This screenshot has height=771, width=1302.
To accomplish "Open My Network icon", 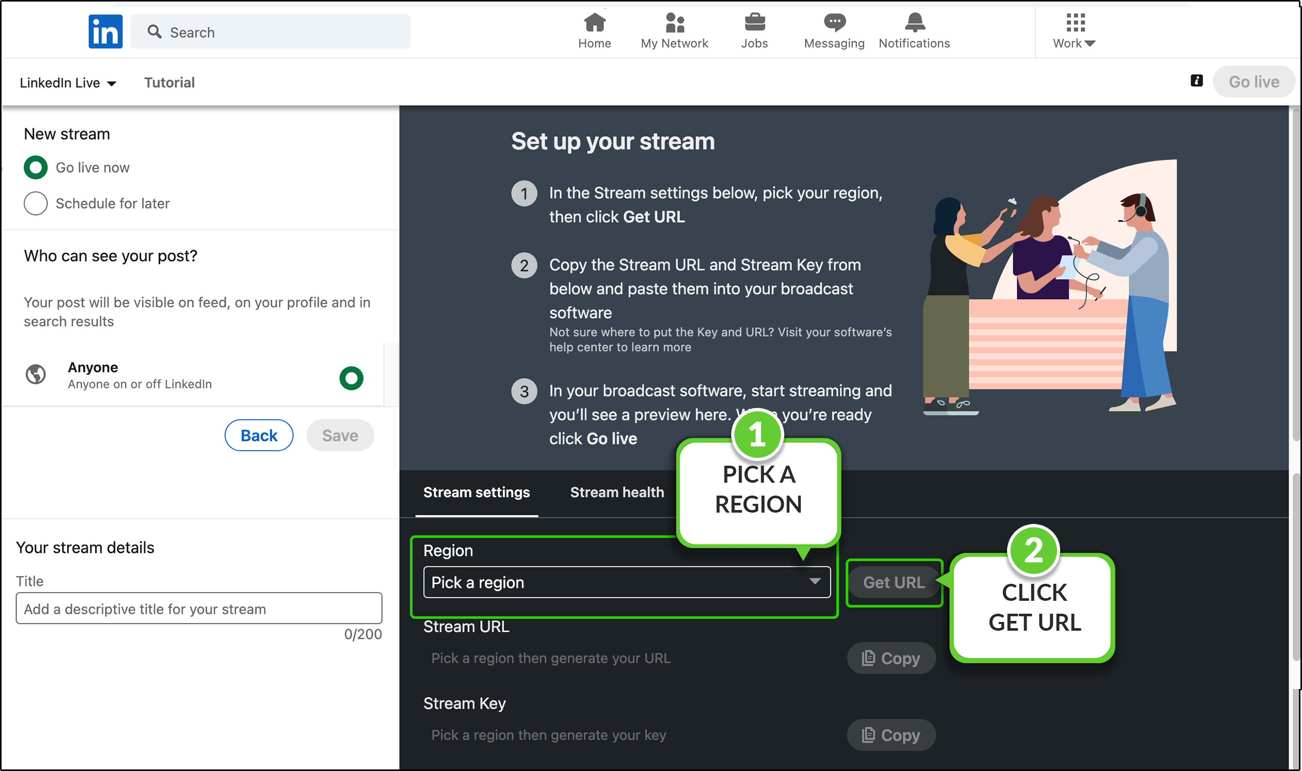I will point(674,22).
